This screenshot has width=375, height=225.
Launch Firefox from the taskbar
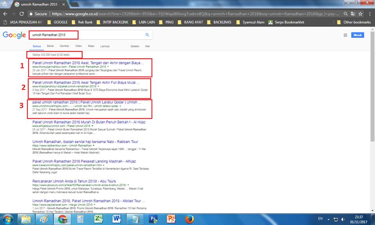coord(189,219)
